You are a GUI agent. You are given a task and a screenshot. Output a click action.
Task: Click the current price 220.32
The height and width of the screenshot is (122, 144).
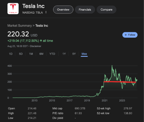pyautogui.click(x=18, y=34)
